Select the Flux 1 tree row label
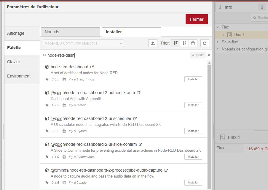Image resolution: width=268 pixels, height=190 pixels. 239,34
